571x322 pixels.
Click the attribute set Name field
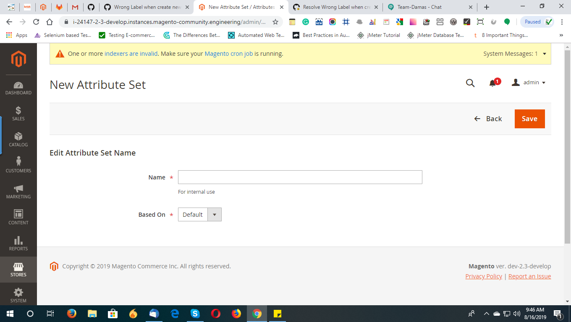(x=300, y=177)
